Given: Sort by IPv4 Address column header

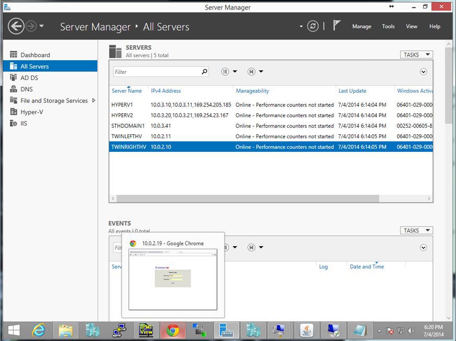Looking at the screenshot, I should pyautogui.click(x=166, y=91).
